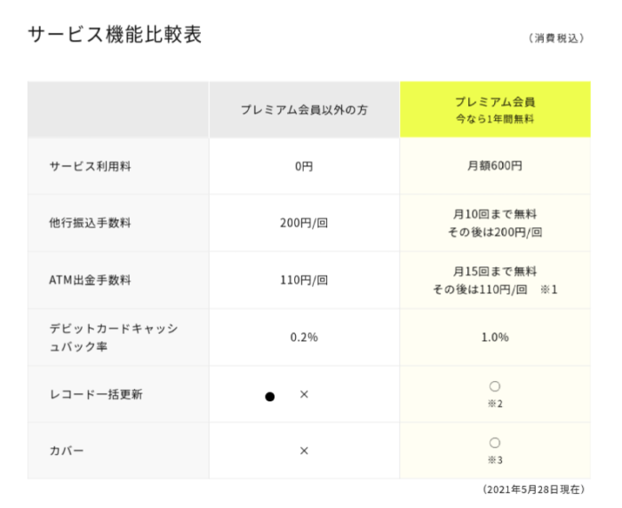Click the ※3 footnote marker
Screen dimensions: 622x508
point(495,460)
